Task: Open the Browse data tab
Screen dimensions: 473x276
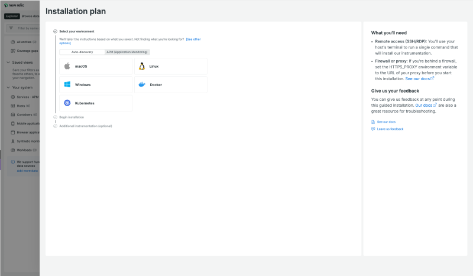Action: click(30, 17)
